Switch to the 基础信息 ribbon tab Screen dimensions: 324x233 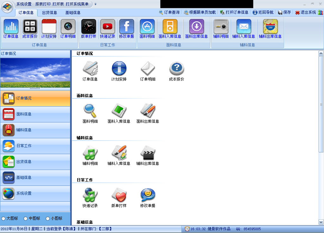[73, 13]
